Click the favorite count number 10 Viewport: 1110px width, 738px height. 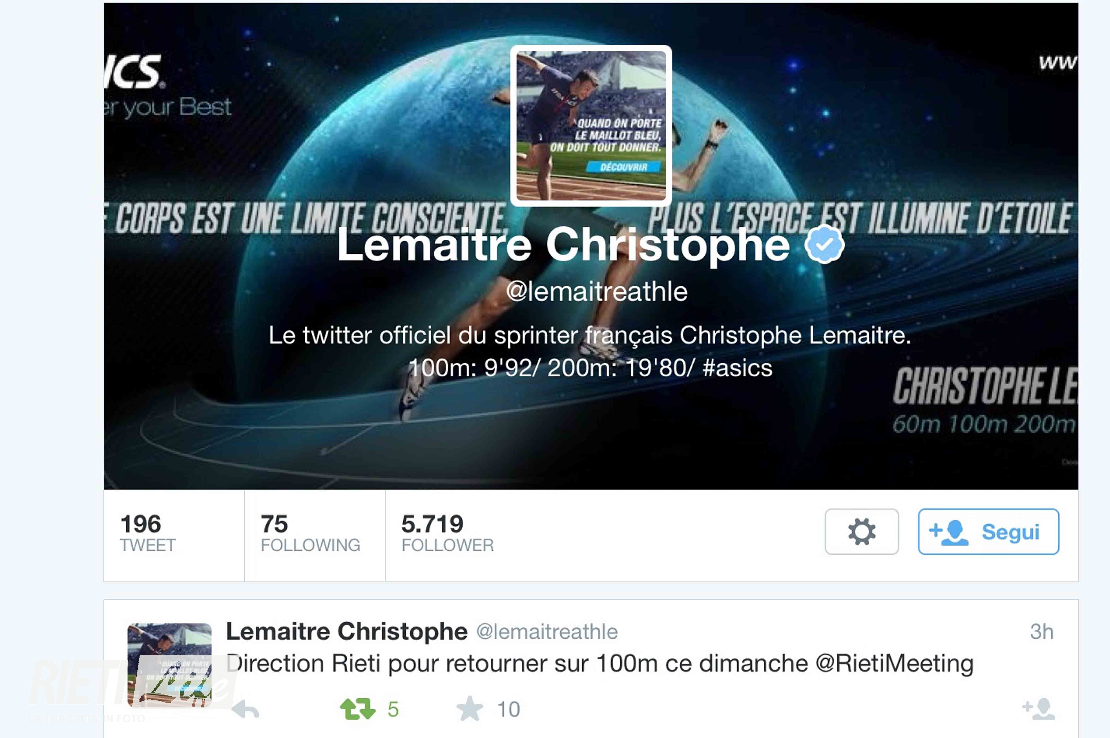tap(509, 709)
